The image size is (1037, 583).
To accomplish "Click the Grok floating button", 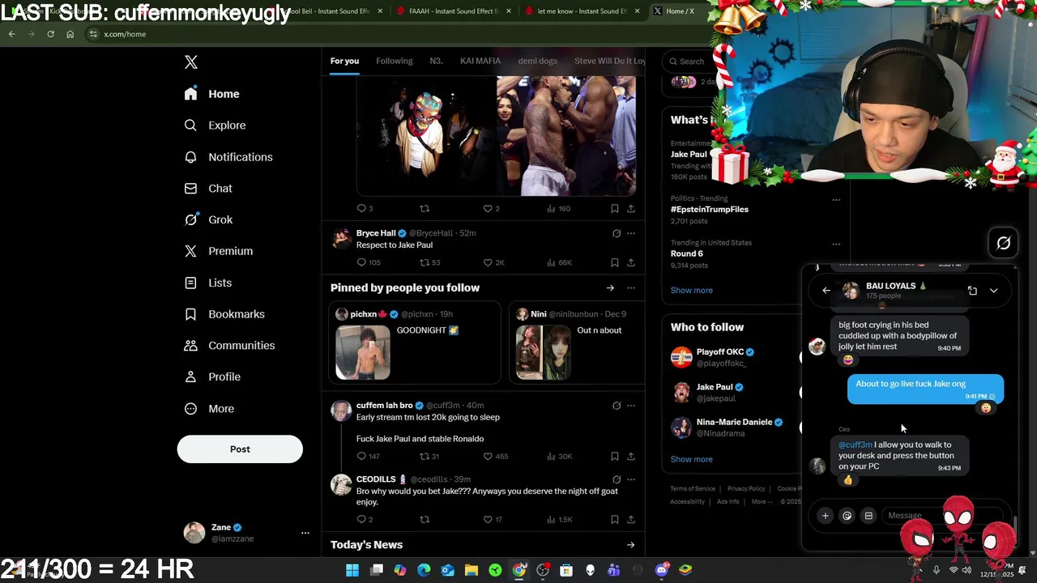I will coord(1004,243).
